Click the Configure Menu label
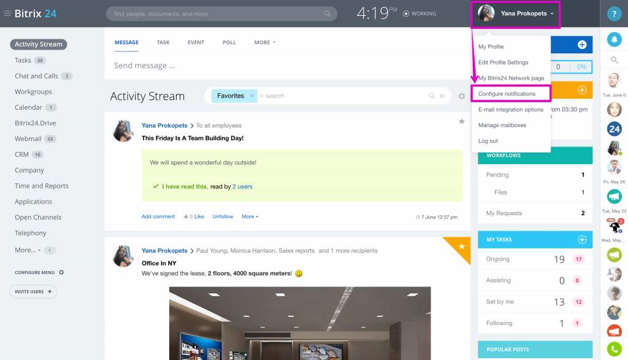628x360 pixels. point(35,272)
